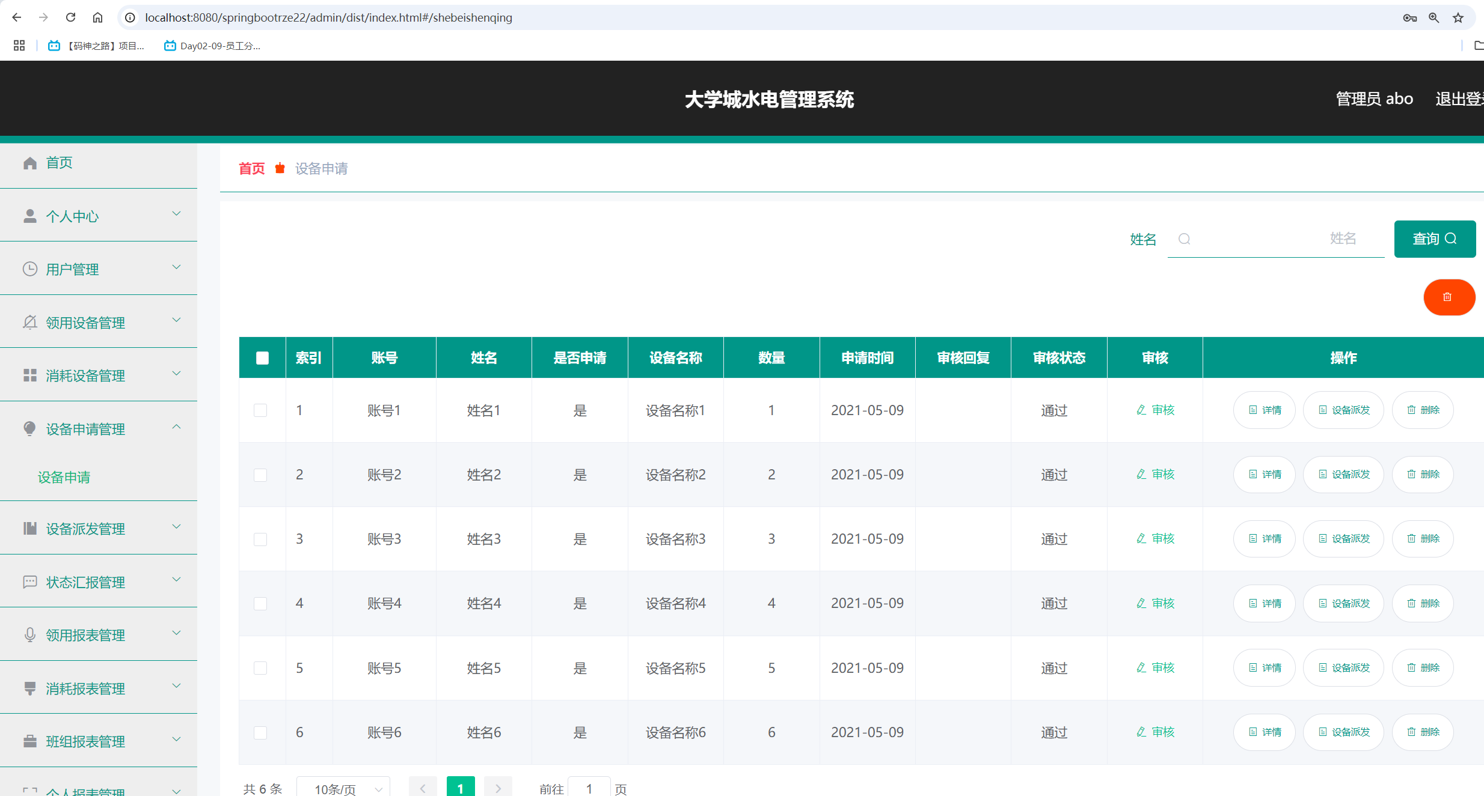Check the checkbox for row 账号3
The height and width of the screenshot is (796, 1484).
pos(260,539)
